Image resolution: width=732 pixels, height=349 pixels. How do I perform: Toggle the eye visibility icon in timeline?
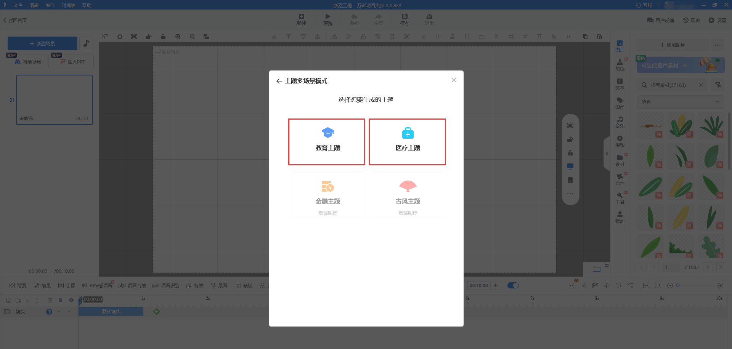tap(71, 300)
